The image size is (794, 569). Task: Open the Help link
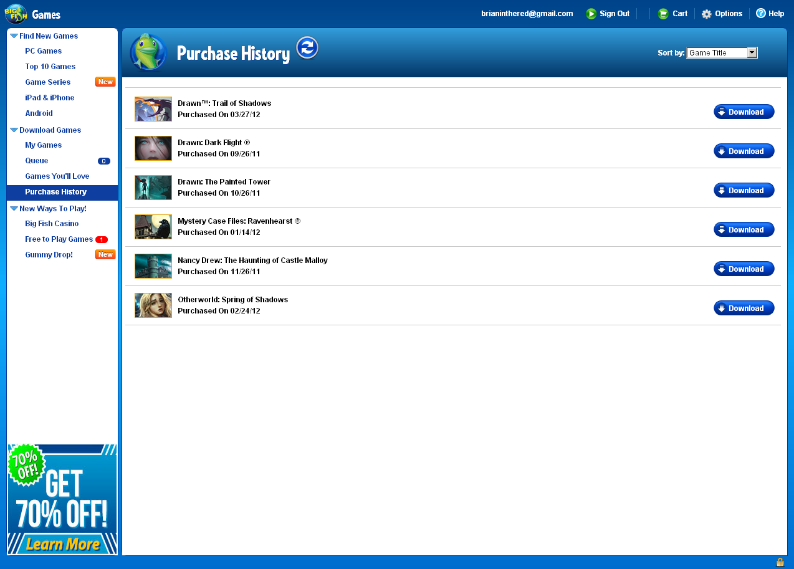tap(777, 14)
